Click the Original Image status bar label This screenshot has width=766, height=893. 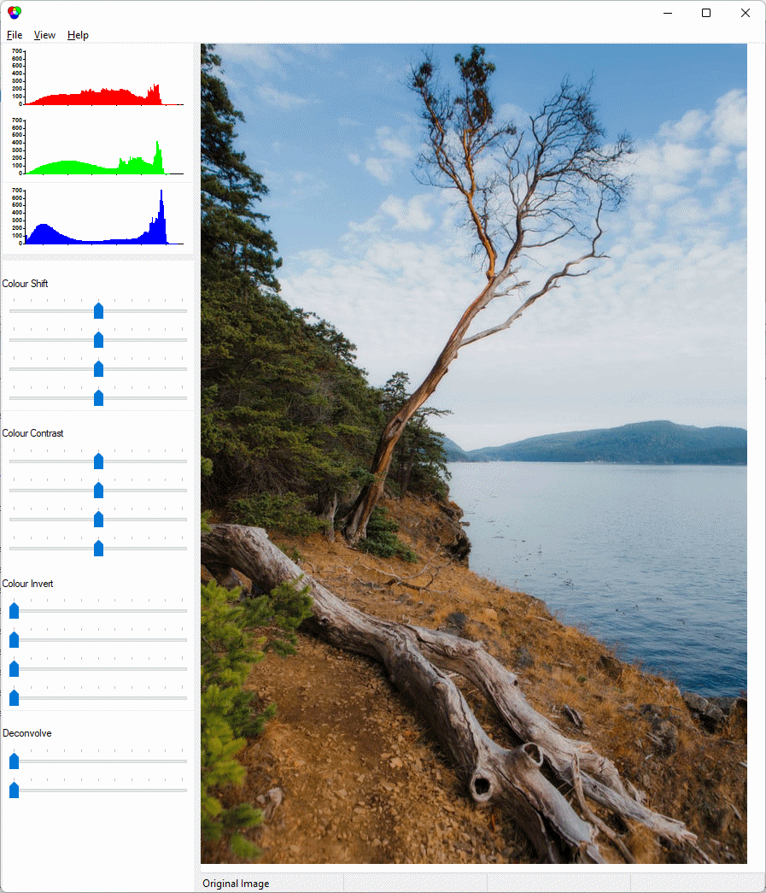pos(236,884)
